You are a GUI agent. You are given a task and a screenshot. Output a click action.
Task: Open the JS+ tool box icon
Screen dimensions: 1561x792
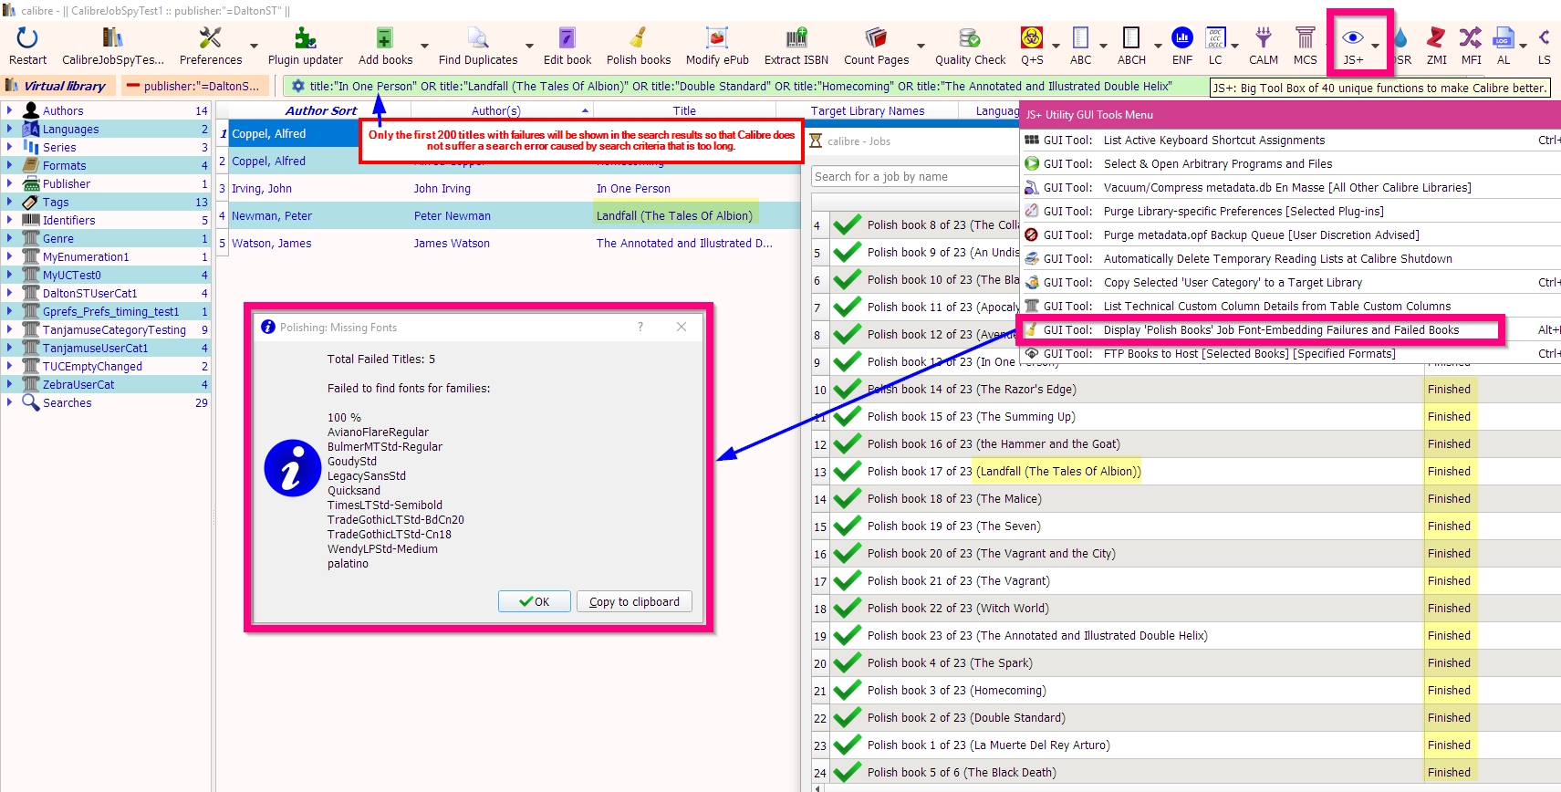[1353, 37]
